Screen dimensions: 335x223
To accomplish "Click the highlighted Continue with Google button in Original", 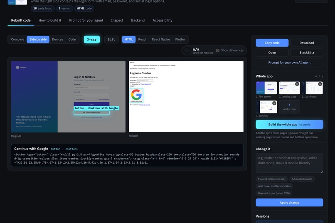I will pyautogui.click(x=92, y=113).
